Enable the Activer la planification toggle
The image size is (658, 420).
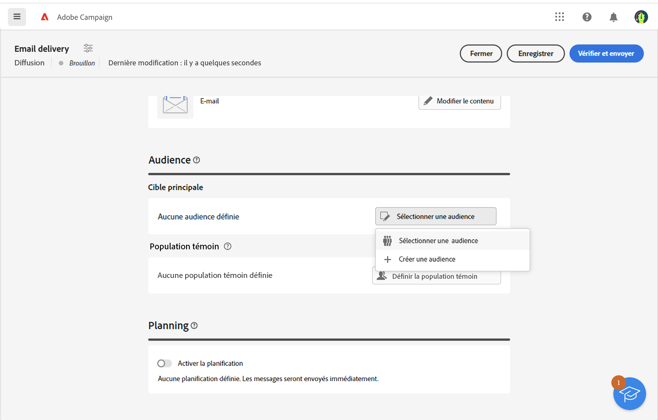[165, 363]
